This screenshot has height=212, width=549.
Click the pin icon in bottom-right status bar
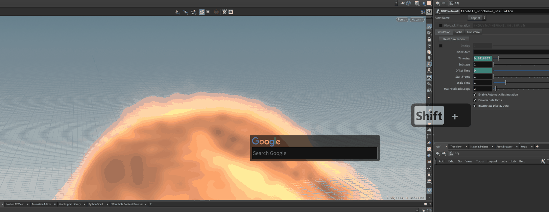click(423, 210)
